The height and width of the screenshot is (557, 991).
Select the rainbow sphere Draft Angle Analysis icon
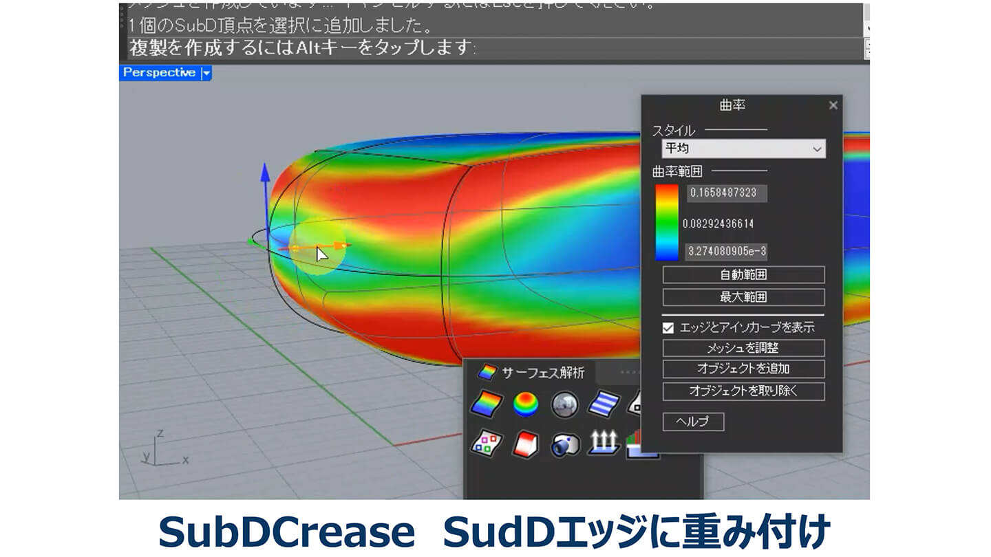click(526, 404)
